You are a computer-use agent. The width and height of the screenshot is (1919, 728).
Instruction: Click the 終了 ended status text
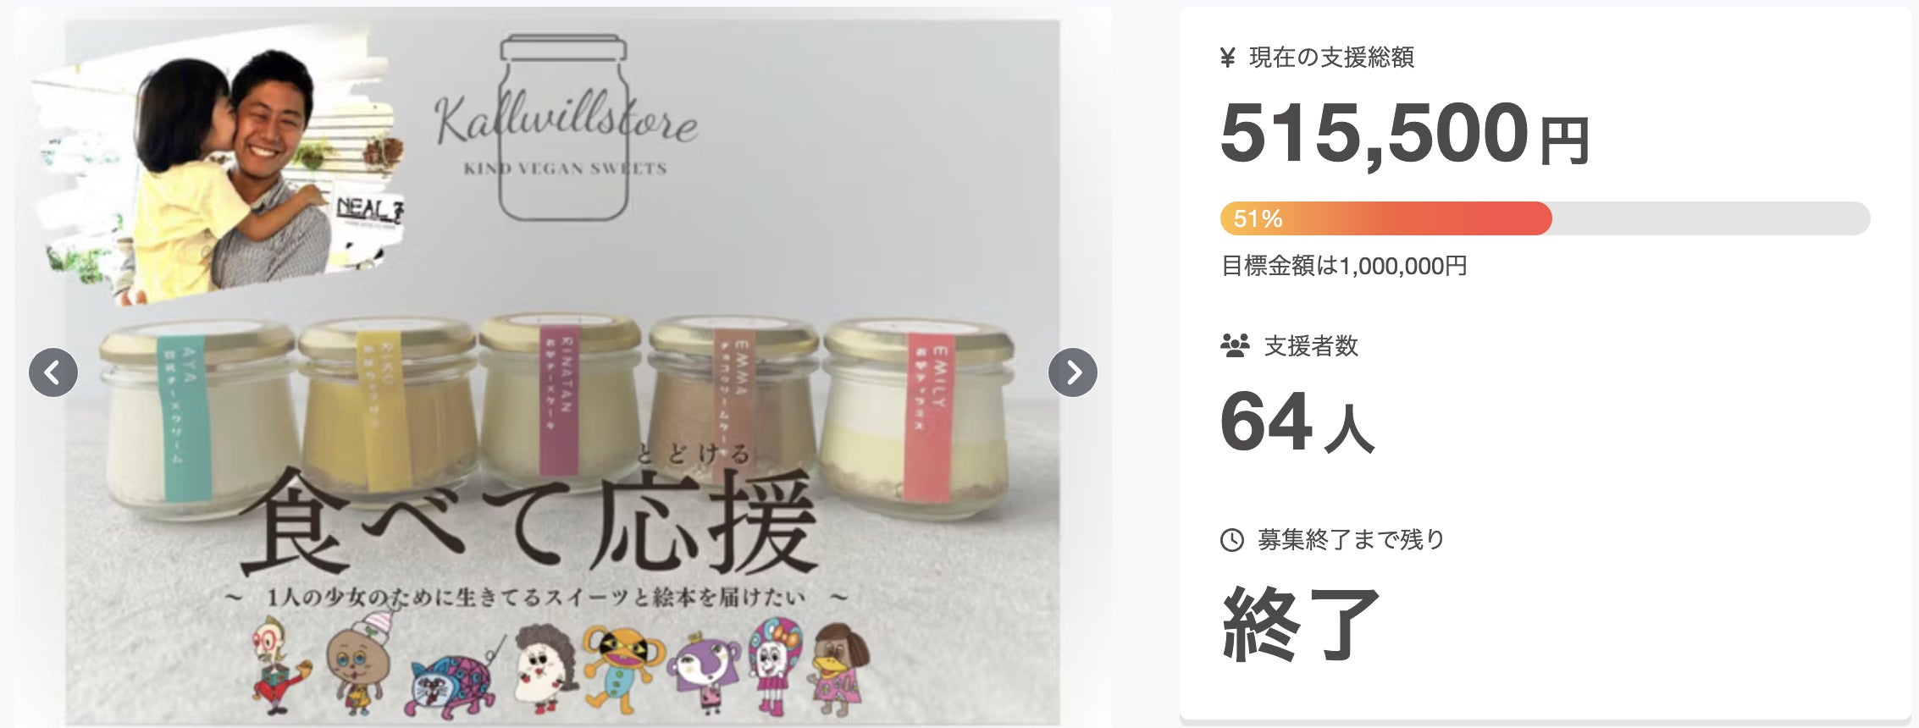coord(1301,624)
